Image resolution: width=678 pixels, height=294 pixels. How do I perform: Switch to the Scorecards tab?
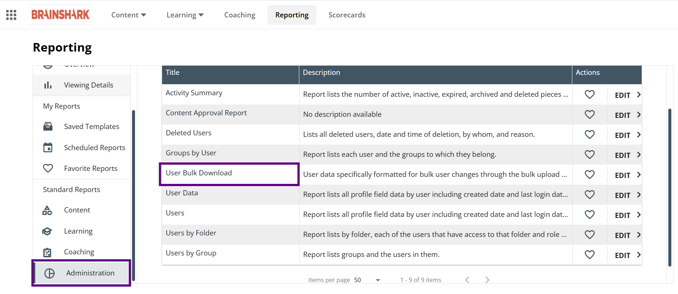tap(347, 15)
